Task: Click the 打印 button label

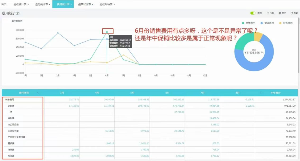Action: [x=284, y=13]
